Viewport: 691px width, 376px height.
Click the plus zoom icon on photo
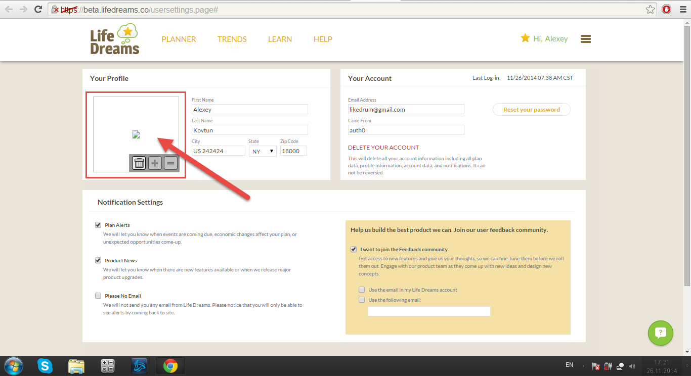tap(155, 163)
